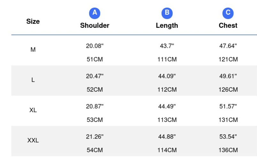Click the blue A circle icon
Viewport: 257px width, 157px height.
tap(95, 13)
